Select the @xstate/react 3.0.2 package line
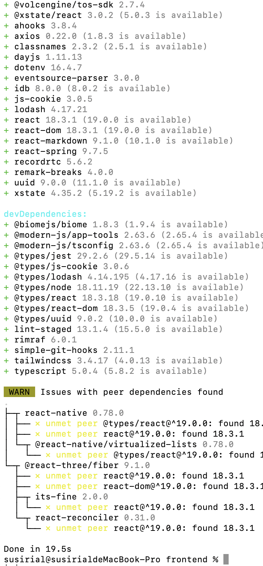The image size is (263, 566). coord(113,15)
